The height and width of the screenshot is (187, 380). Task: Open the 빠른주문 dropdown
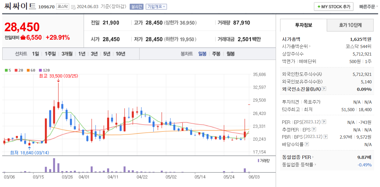point(368,7)
